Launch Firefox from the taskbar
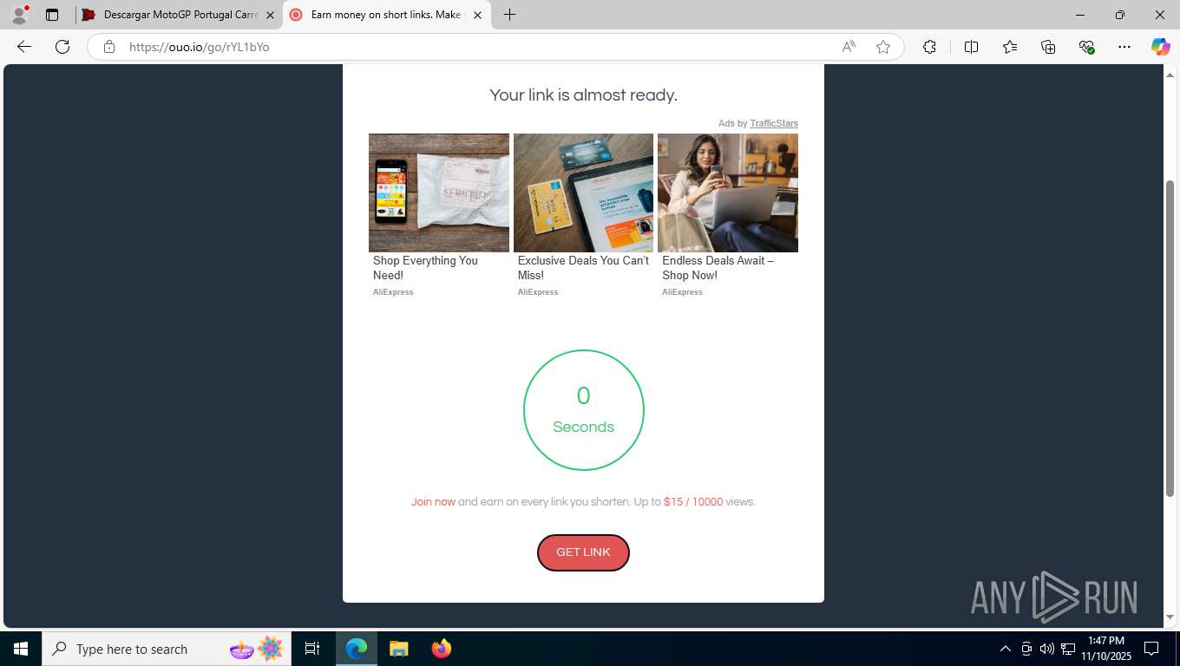Screen dimensions: 1180x666 442,649
